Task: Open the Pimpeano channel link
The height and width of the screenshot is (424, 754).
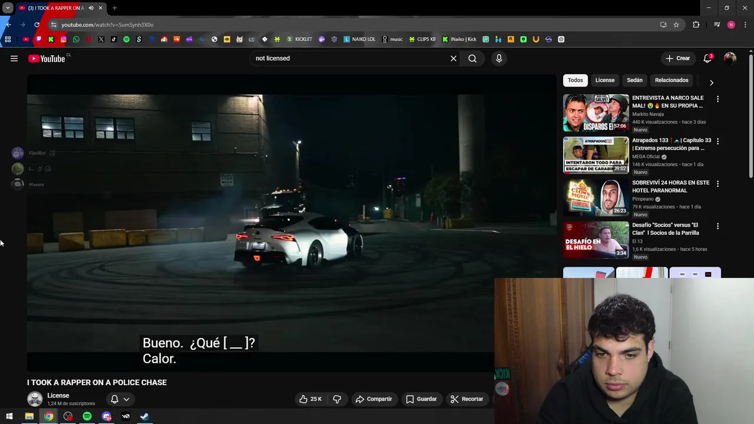Action: point(643,199)
